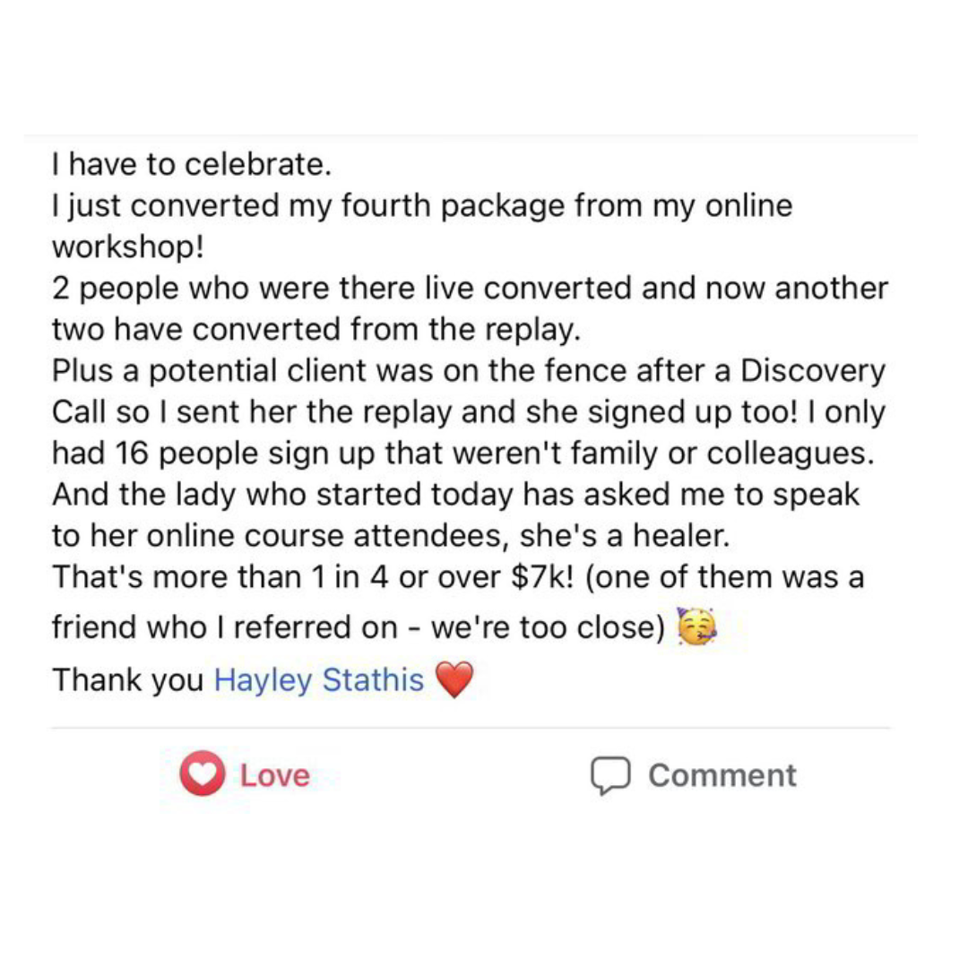
Task: Click the "$7k!" amount in the post
Action: [542, 576]
